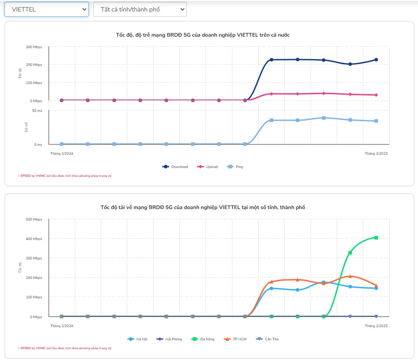Toggle the Hà Nội series in legend
The image size is (418, 362).
137,339
